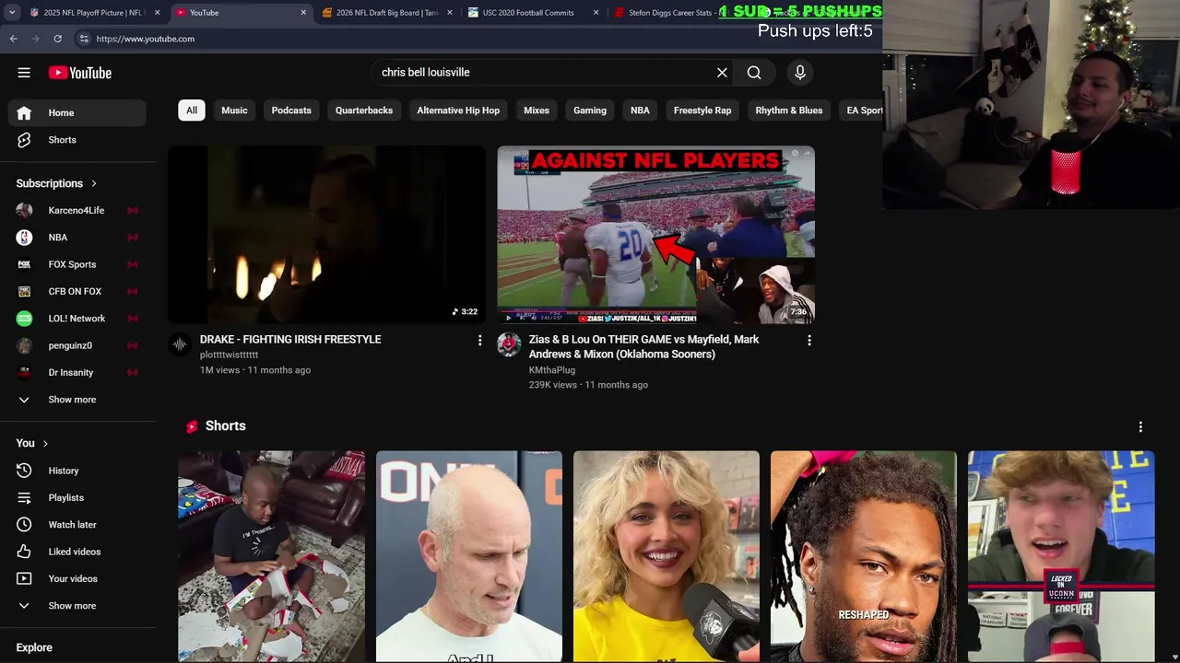Open Drake Fighting Irish Freestyle thumbnail
Viewport: 1180px width, 663px height.
pyautogui.click(x=326, y=235)
